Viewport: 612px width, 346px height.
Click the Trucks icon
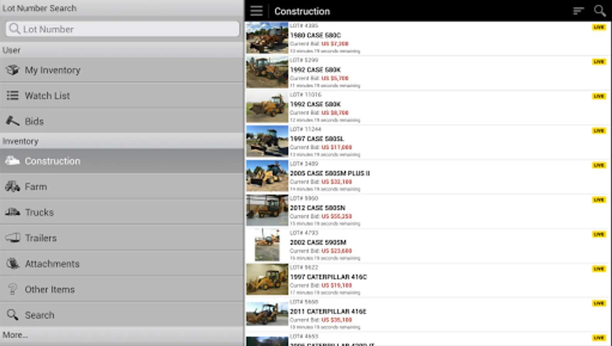point(13,212)
